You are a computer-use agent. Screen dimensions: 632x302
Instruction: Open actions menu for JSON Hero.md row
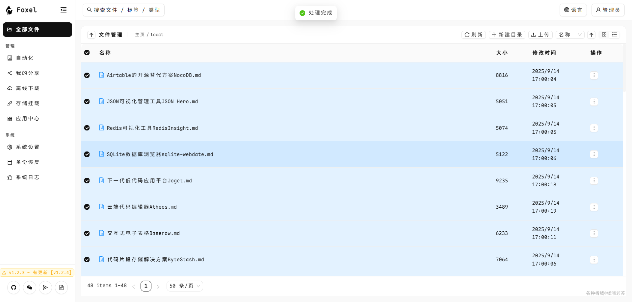(x=594, y=102)
